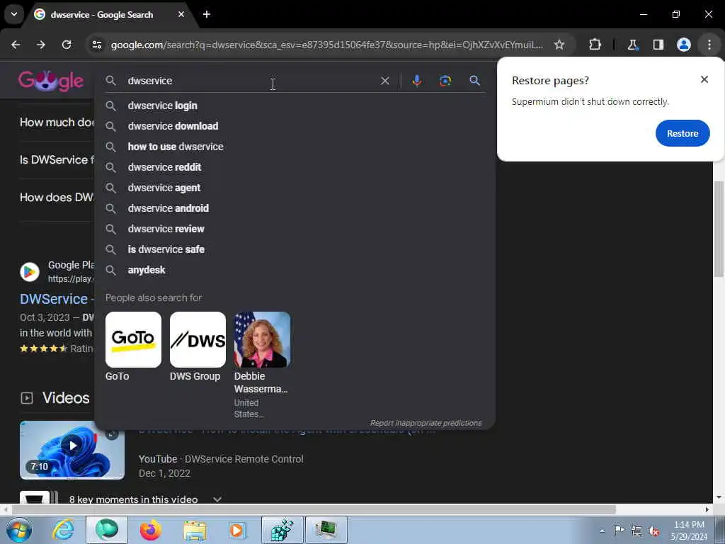Close the dwservice Google Search tab
This screenshot has width=725, height=544.
pos(181,14)
